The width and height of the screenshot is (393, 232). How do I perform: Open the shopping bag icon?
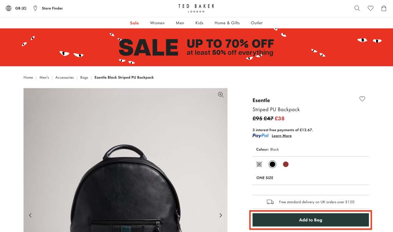tap(384, 8)
